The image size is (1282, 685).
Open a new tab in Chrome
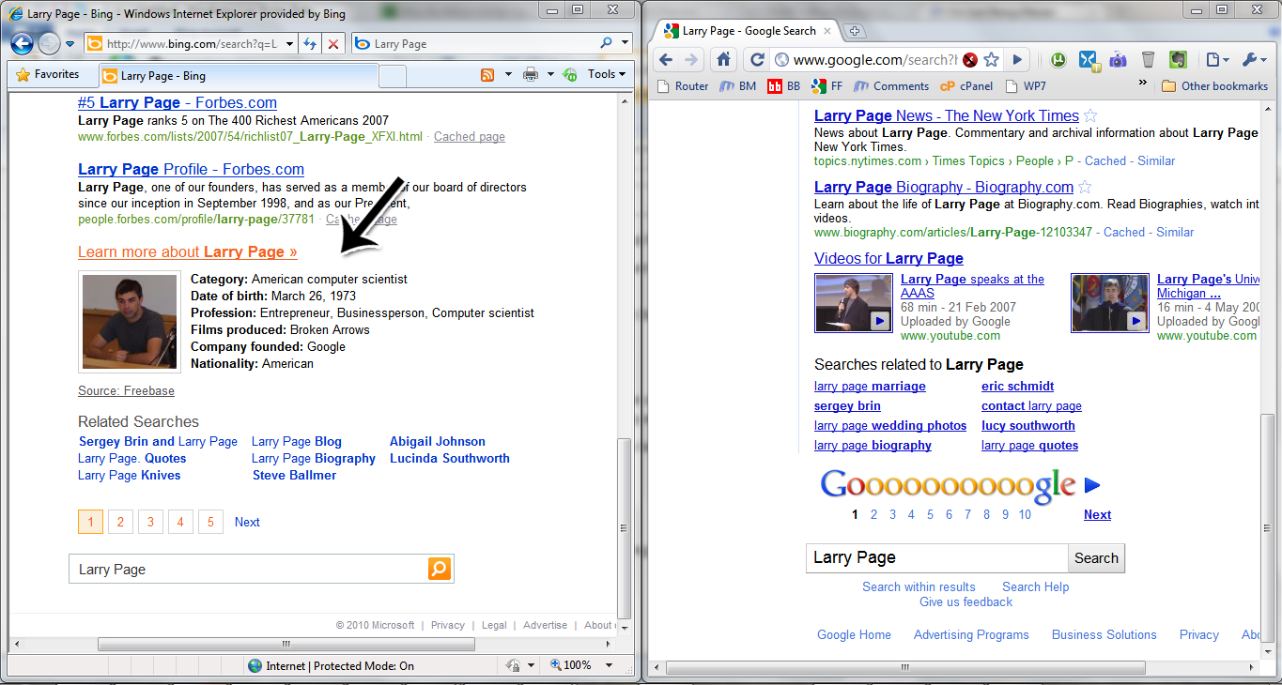854,31
